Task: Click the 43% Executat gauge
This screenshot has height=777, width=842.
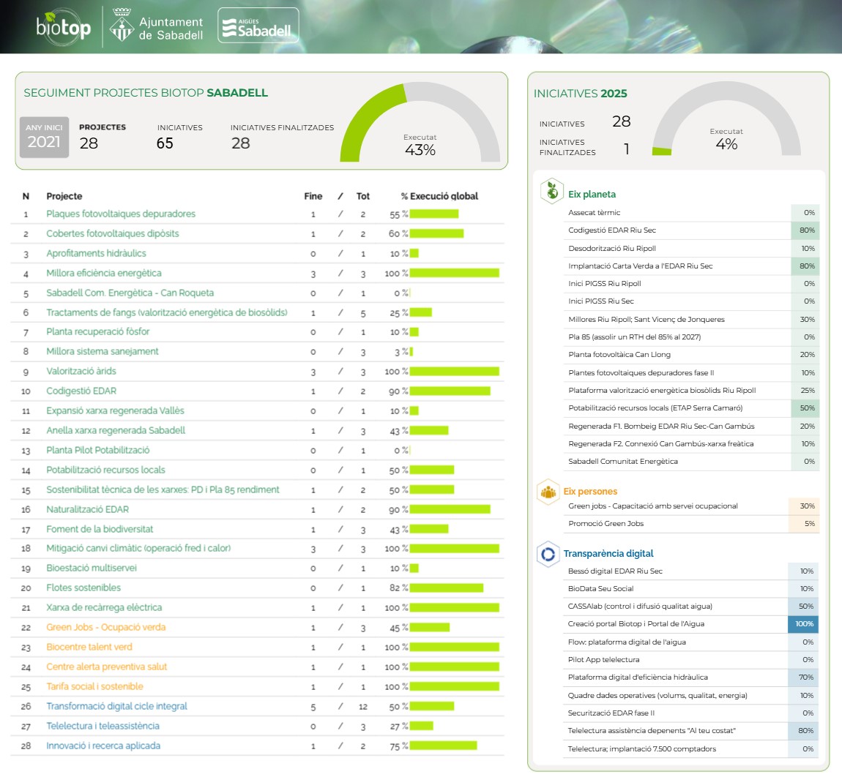Action: [420, 122]
